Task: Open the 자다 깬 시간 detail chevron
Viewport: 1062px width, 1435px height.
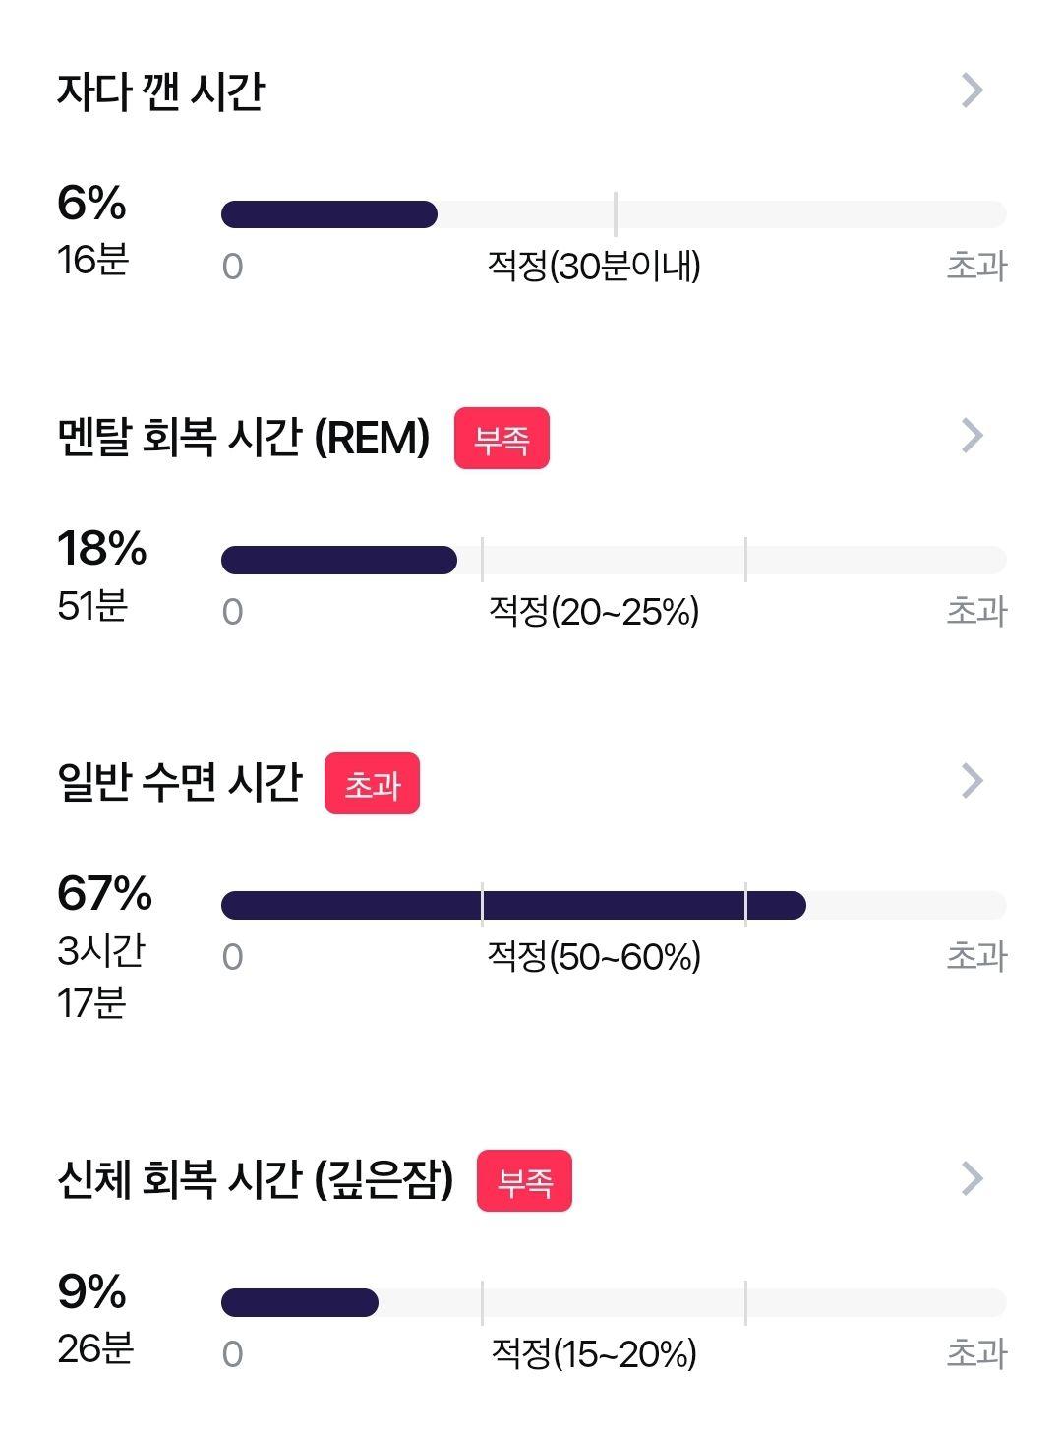Action: coord(972,90)
